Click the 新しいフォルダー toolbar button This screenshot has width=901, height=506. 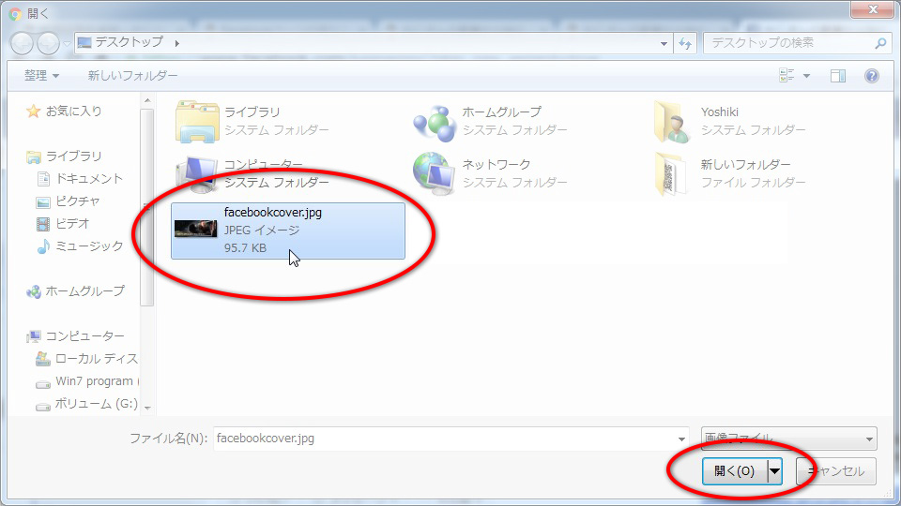(x=132, y=76)
